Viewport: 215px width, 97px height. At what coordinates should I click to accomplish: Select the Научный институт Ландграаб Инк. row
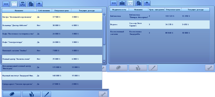[x=52, y=76]
